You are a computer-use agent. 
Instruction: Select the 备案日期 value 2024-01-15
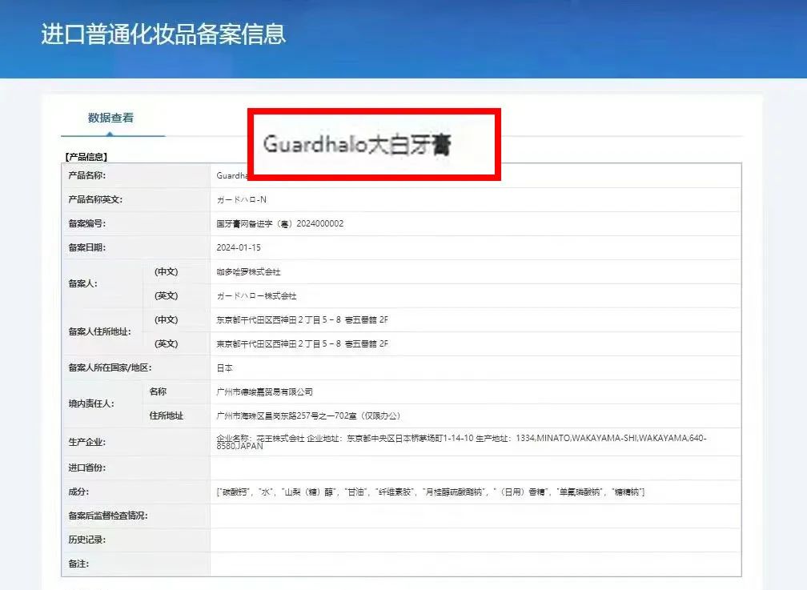coord(239,247)
